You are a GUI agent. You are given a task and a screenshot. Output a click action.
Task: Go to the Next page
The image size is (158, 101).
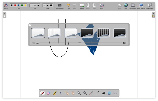pos(94,6)
